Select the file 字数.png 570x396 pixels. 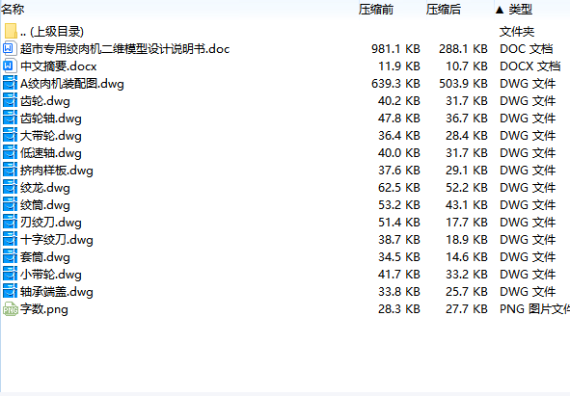tap(44, 309)
